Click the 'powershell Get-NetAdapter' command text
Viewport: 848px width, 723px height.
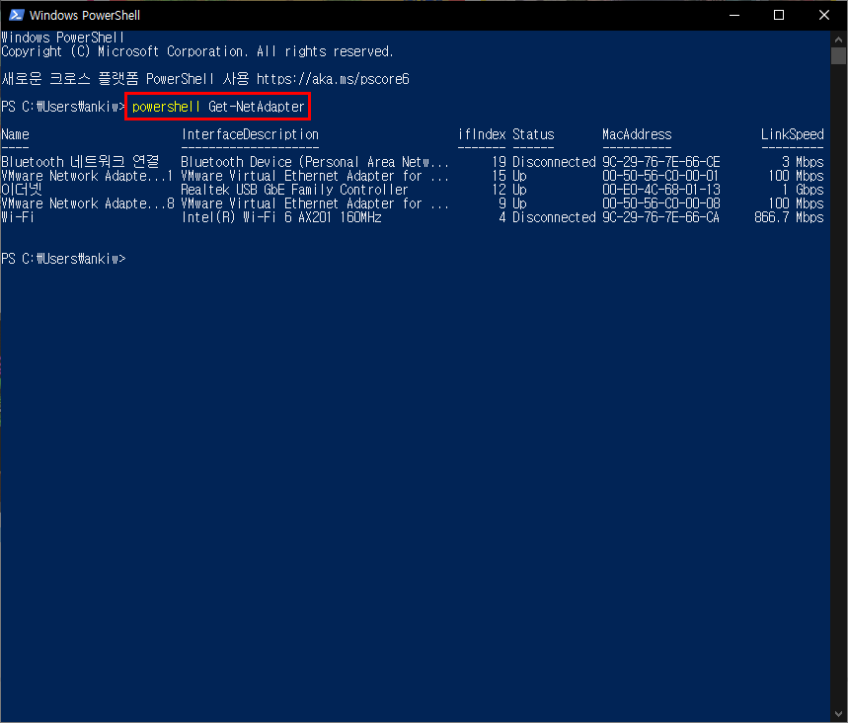pos(218,107)
